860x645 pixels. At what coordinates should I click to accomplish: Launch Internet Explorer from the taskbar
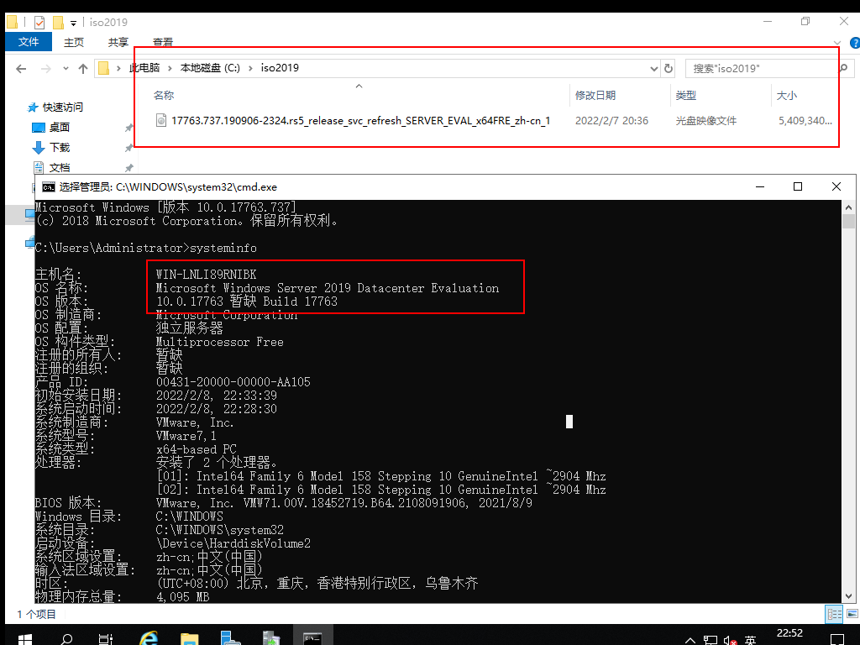pos(148,638)
